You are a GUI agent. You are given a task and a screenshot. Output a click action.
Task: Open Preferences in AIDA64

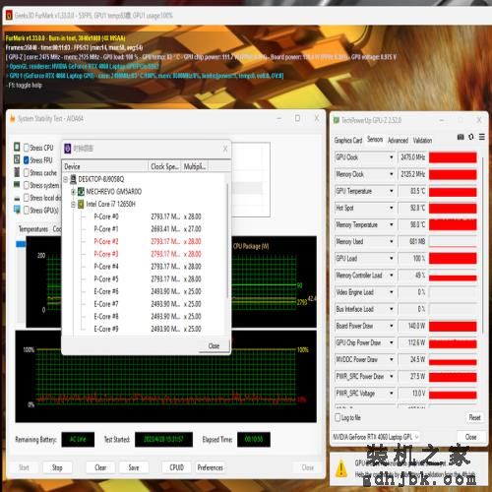[210, 467]
